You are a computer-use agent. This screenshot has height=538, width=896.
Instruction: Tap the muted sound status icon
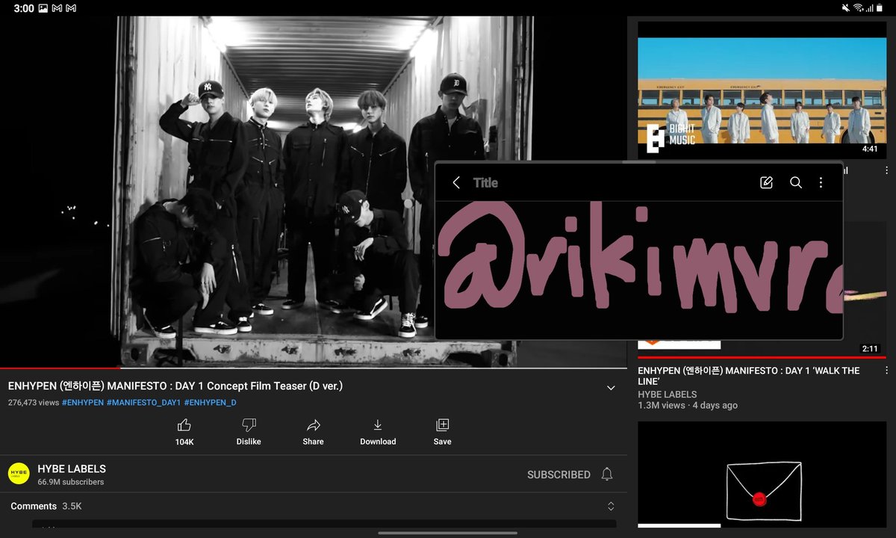846,7
